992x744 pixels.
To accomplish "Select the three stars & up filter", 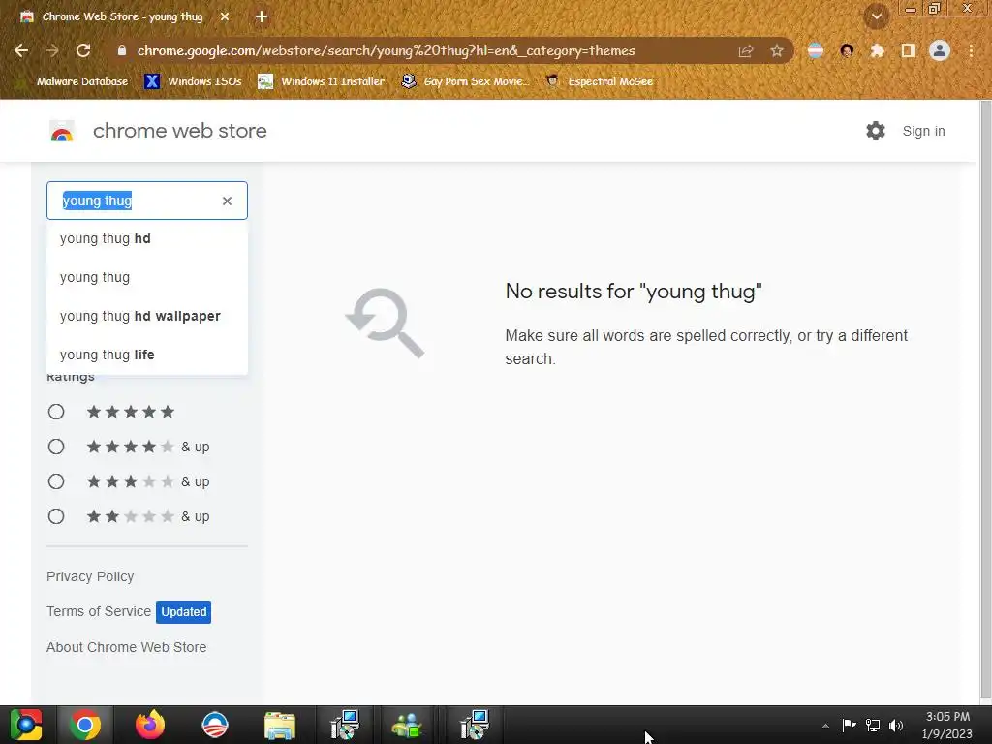I will (56, 481).
